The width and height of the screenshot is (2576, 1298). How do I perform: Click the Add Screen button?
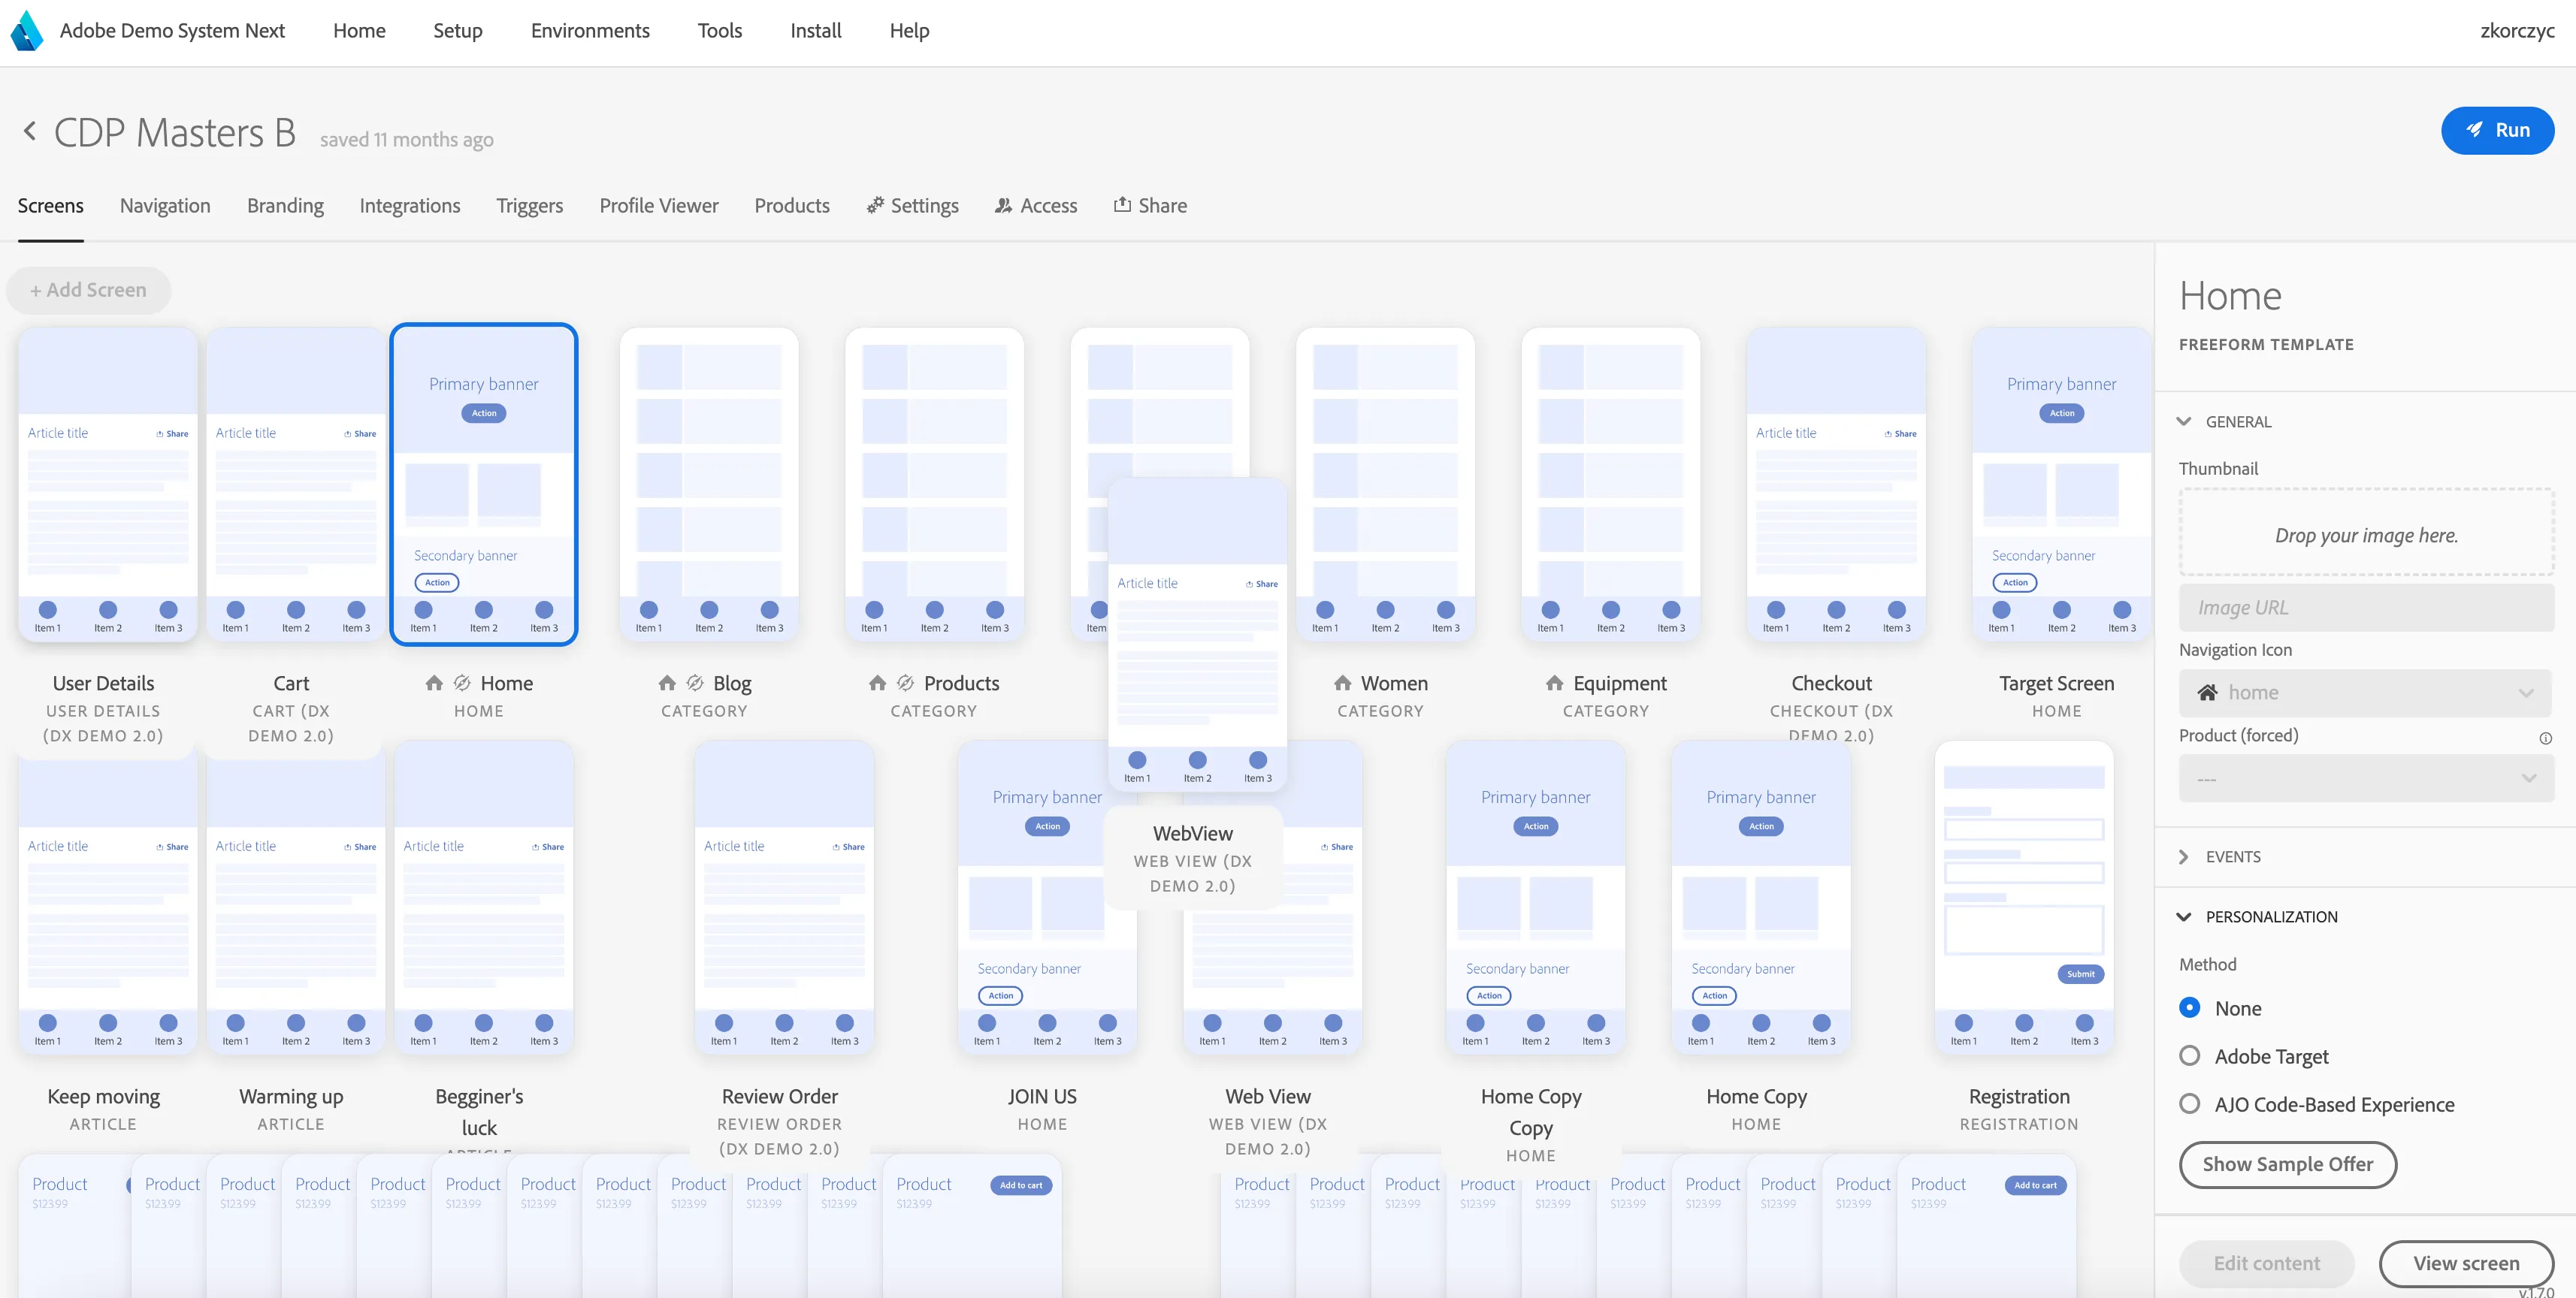88,290
